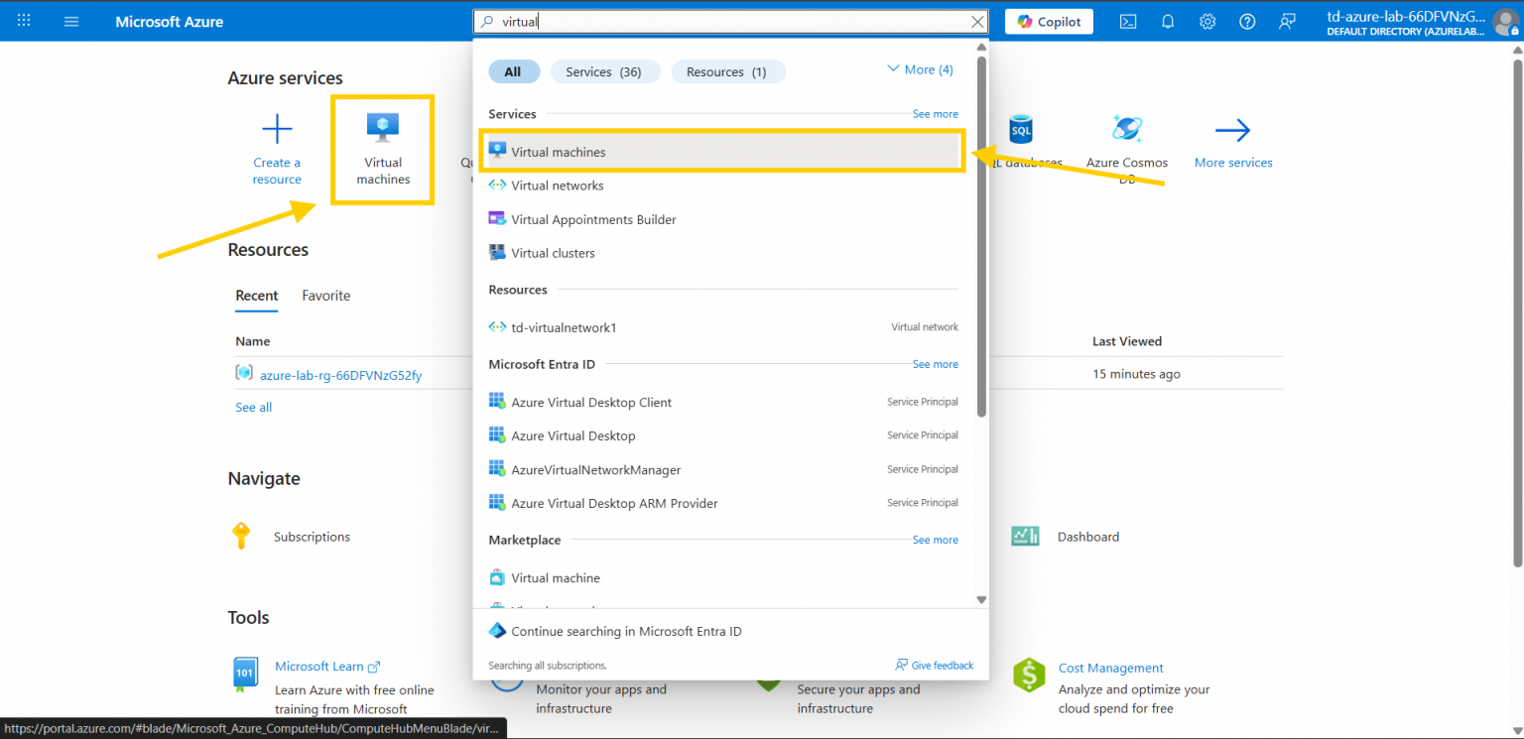Click the Last Viewed column header
The image size is (1524, 739).
(1127, 341)
